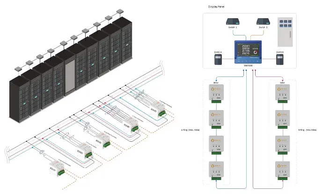Click the bottom module in B Ring
This screenshot has width=323, height=194.
283,170
